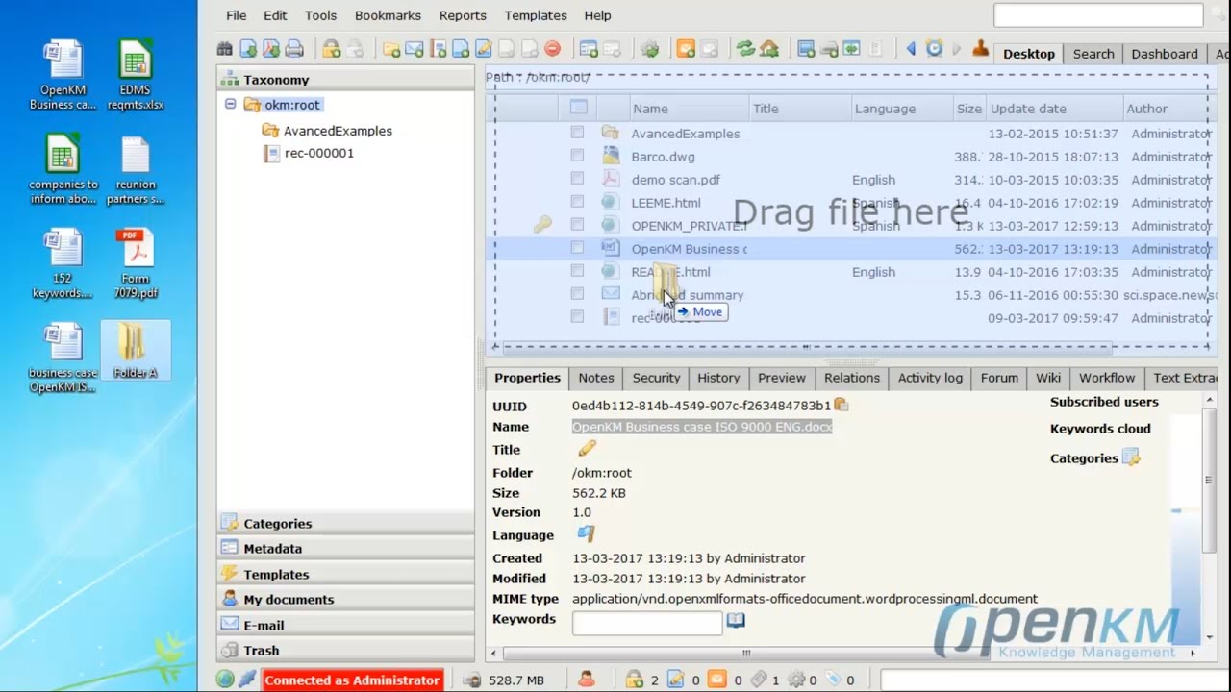1231x692 pixels.
Task: Click the Find binoculars toolbar icon
Action: tap(224, 48)
